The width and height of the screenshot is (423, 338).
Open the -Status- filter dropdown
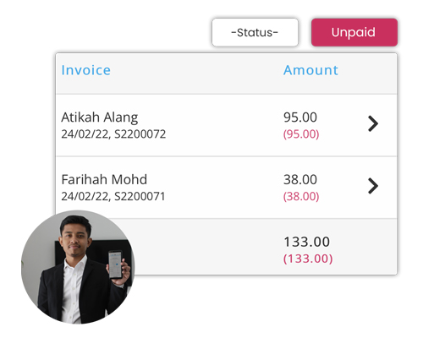[x=255, y=32]
